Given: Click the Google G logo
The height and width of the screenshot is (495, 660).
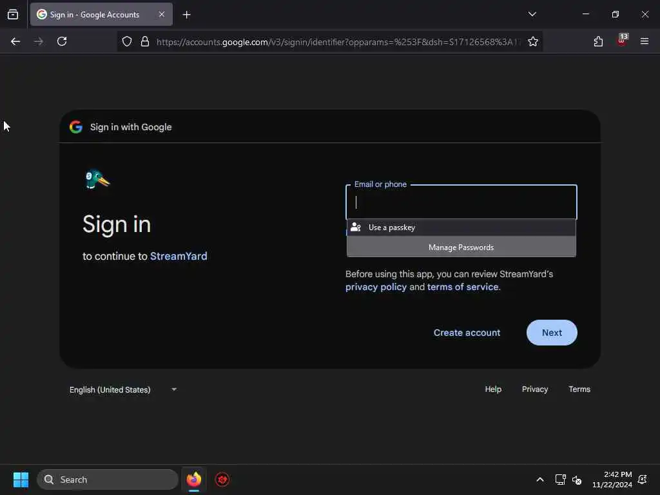Looking at the screenshot, I should click(76, 127).
